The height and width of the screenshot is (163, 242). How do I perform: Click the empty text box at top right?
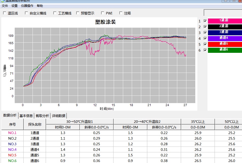pos(223,13)
